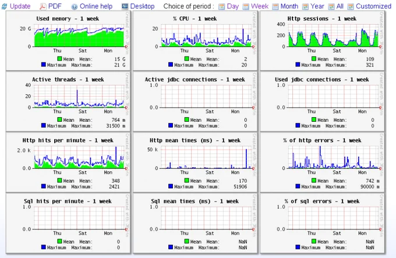Click green Mean swatch in Http sessions legend

click(x=314, y=59)
